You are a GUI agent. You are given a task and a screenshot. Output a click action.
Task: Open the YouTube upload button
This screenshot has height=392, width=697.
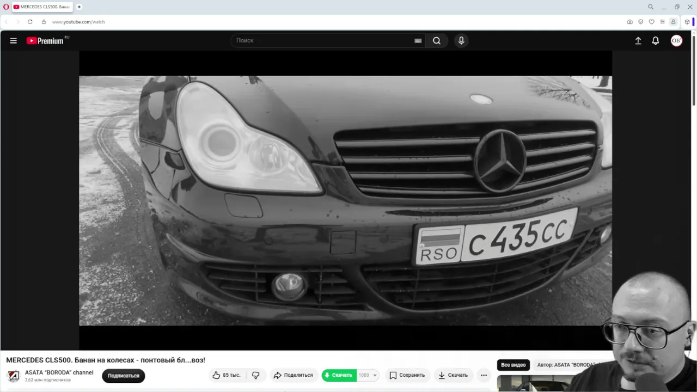(638, 40)
